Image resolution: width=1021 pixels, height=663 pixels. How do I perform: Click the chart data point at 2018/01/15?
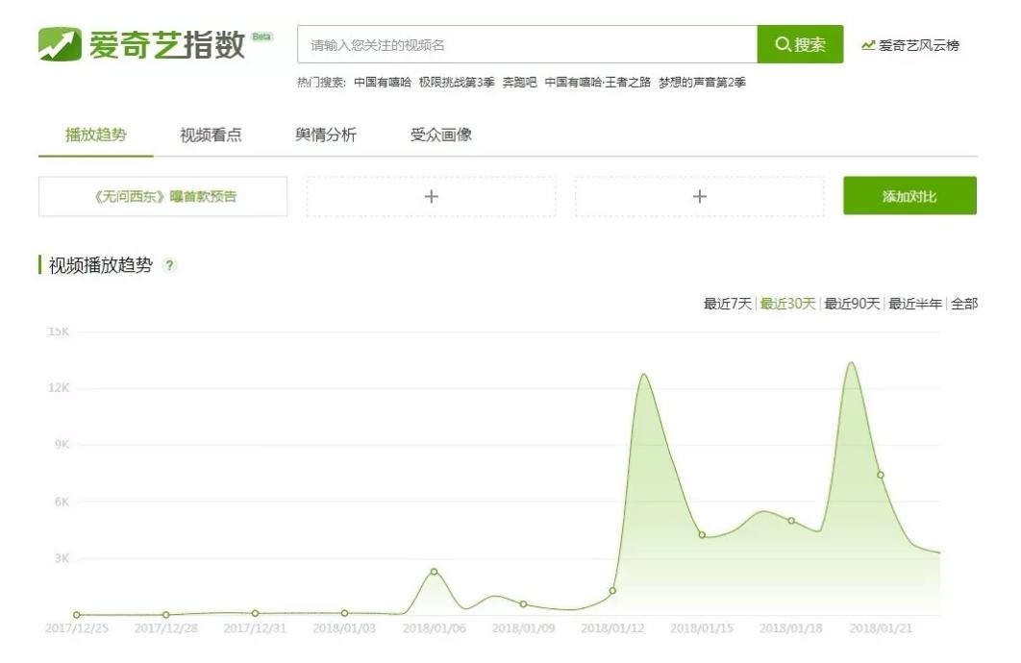pyautogui.click(x=701, y=535)
